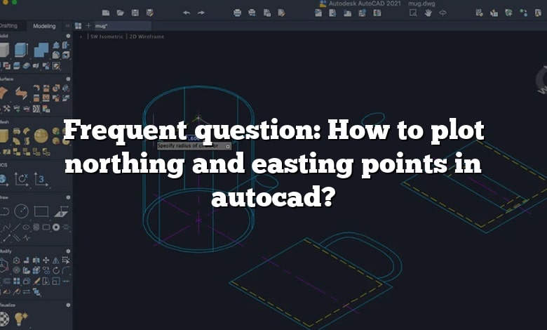This screenshot has height=330, width=547.
Task: Select the orange twisted surface tool
Action: point(21,93)
